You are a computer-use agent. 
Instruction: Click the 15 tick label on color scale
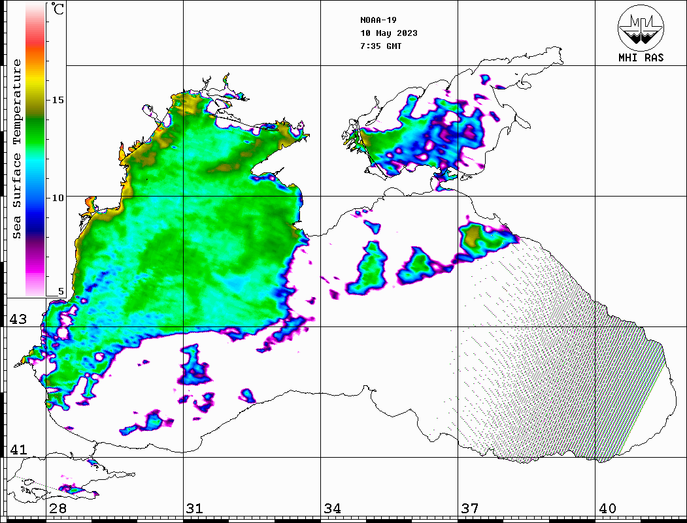[58, 100]
